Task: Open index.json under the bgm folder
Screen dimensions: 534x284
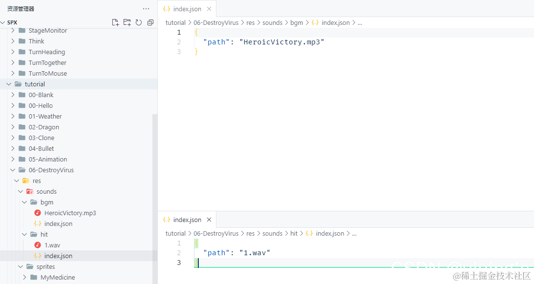Action: 58,224
